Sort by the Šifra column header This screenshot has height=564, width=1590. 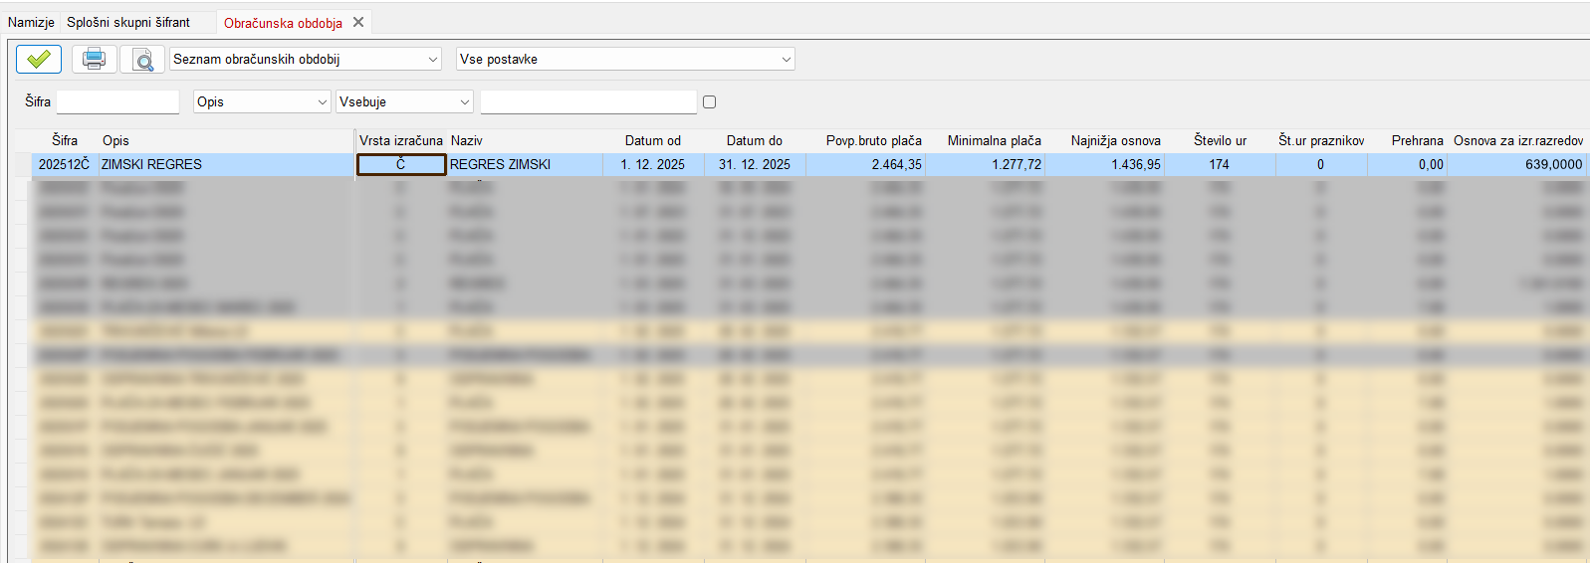tap(65, 140)
